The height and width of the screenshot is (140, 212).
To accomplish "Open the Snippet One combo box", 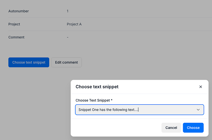I will pos(135,110).
